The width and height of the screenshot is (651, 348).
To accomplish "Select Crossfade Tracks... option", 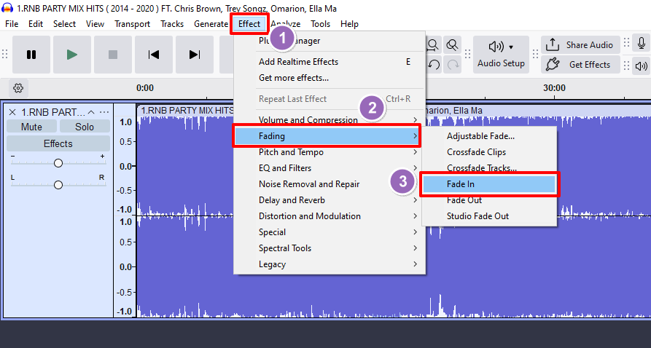I will [489, 168].
